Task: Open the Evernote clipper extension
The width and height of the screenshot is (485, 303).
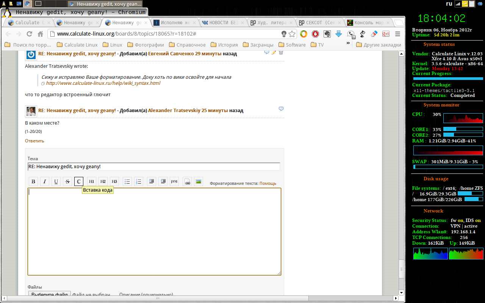Action: point(327,34)
